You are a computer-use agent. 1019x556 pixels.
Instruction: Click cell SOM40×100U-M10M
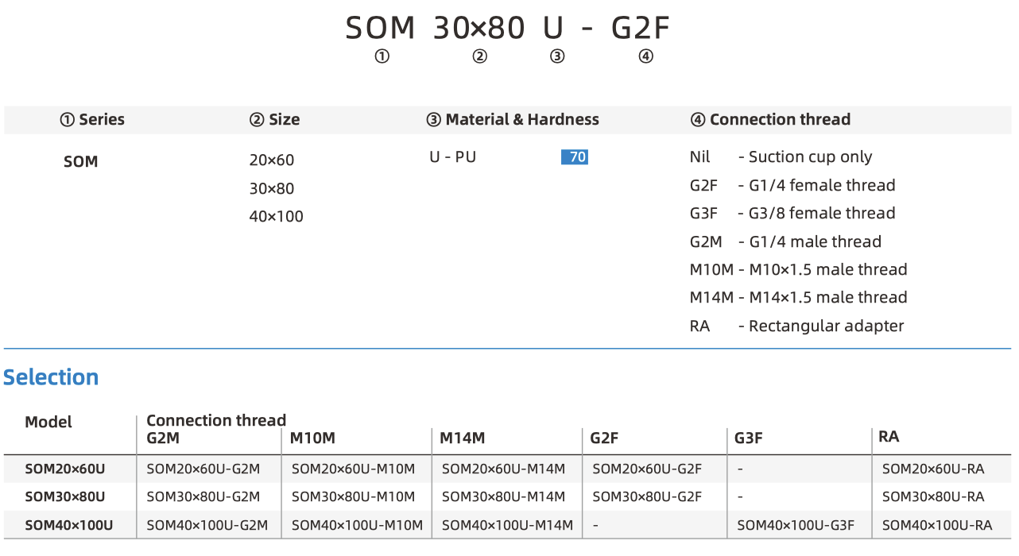(x=358, y=525)
